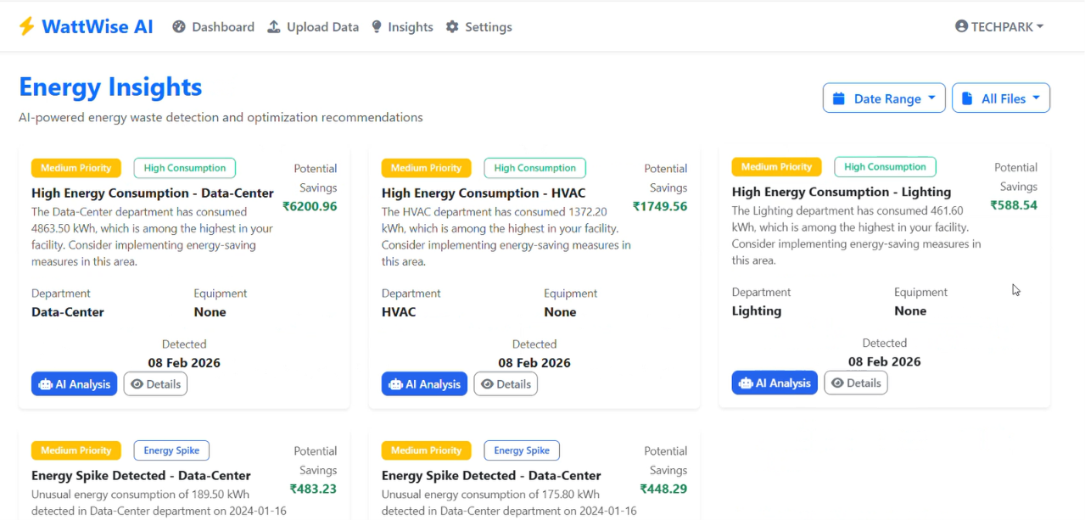
Task: Click the Dashboard gauge icon
Action: [x=179, y=26]
